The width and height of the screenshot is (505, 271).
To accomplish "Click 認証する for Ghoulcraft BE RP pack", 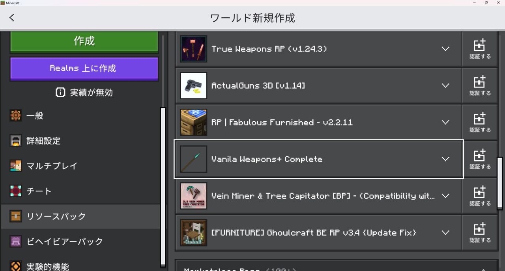I will pos(480,232).
